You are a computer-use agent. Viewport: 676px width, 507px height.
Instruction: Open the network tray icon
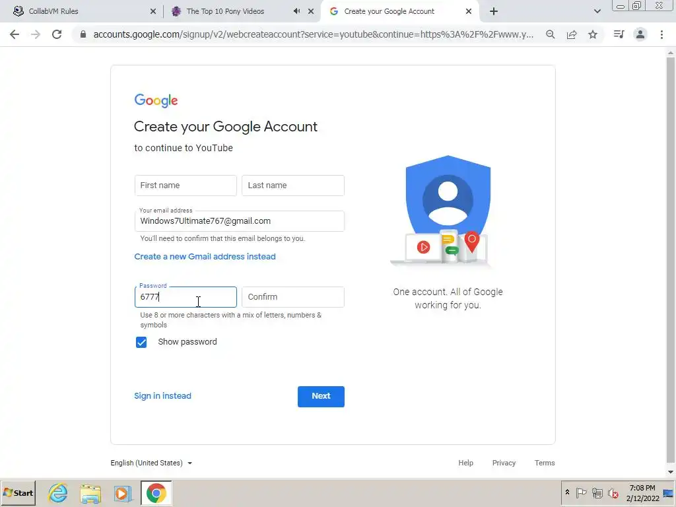coord(597,492)
